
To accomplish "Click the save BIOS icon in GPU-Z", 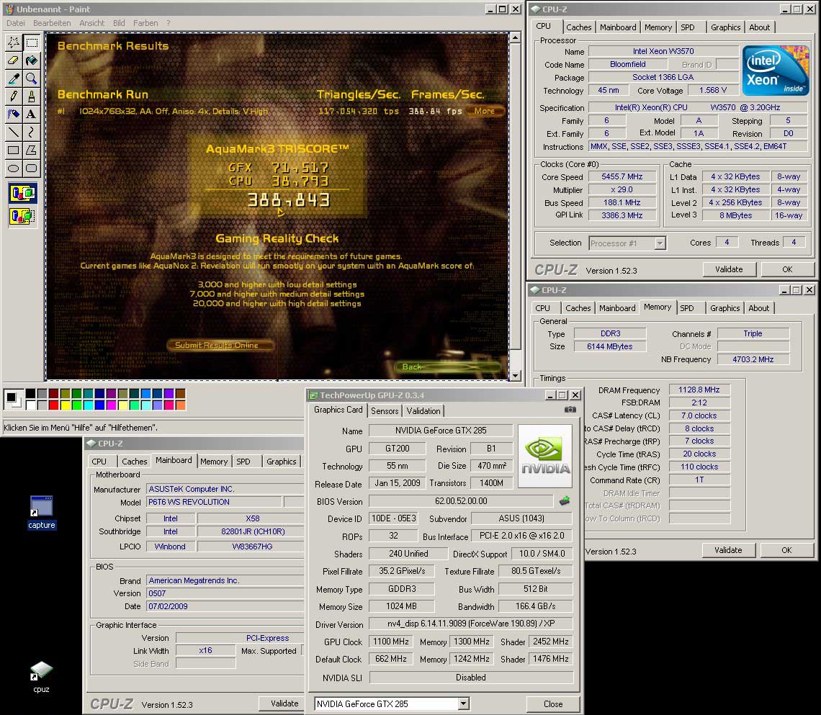I will pos(565,501).
